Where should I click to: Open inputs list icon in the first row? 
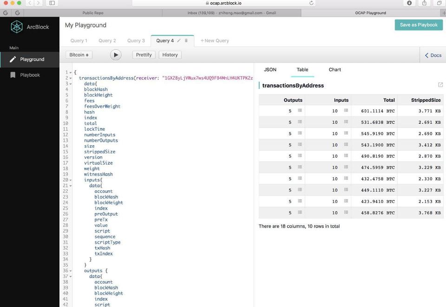coord(346,111)
